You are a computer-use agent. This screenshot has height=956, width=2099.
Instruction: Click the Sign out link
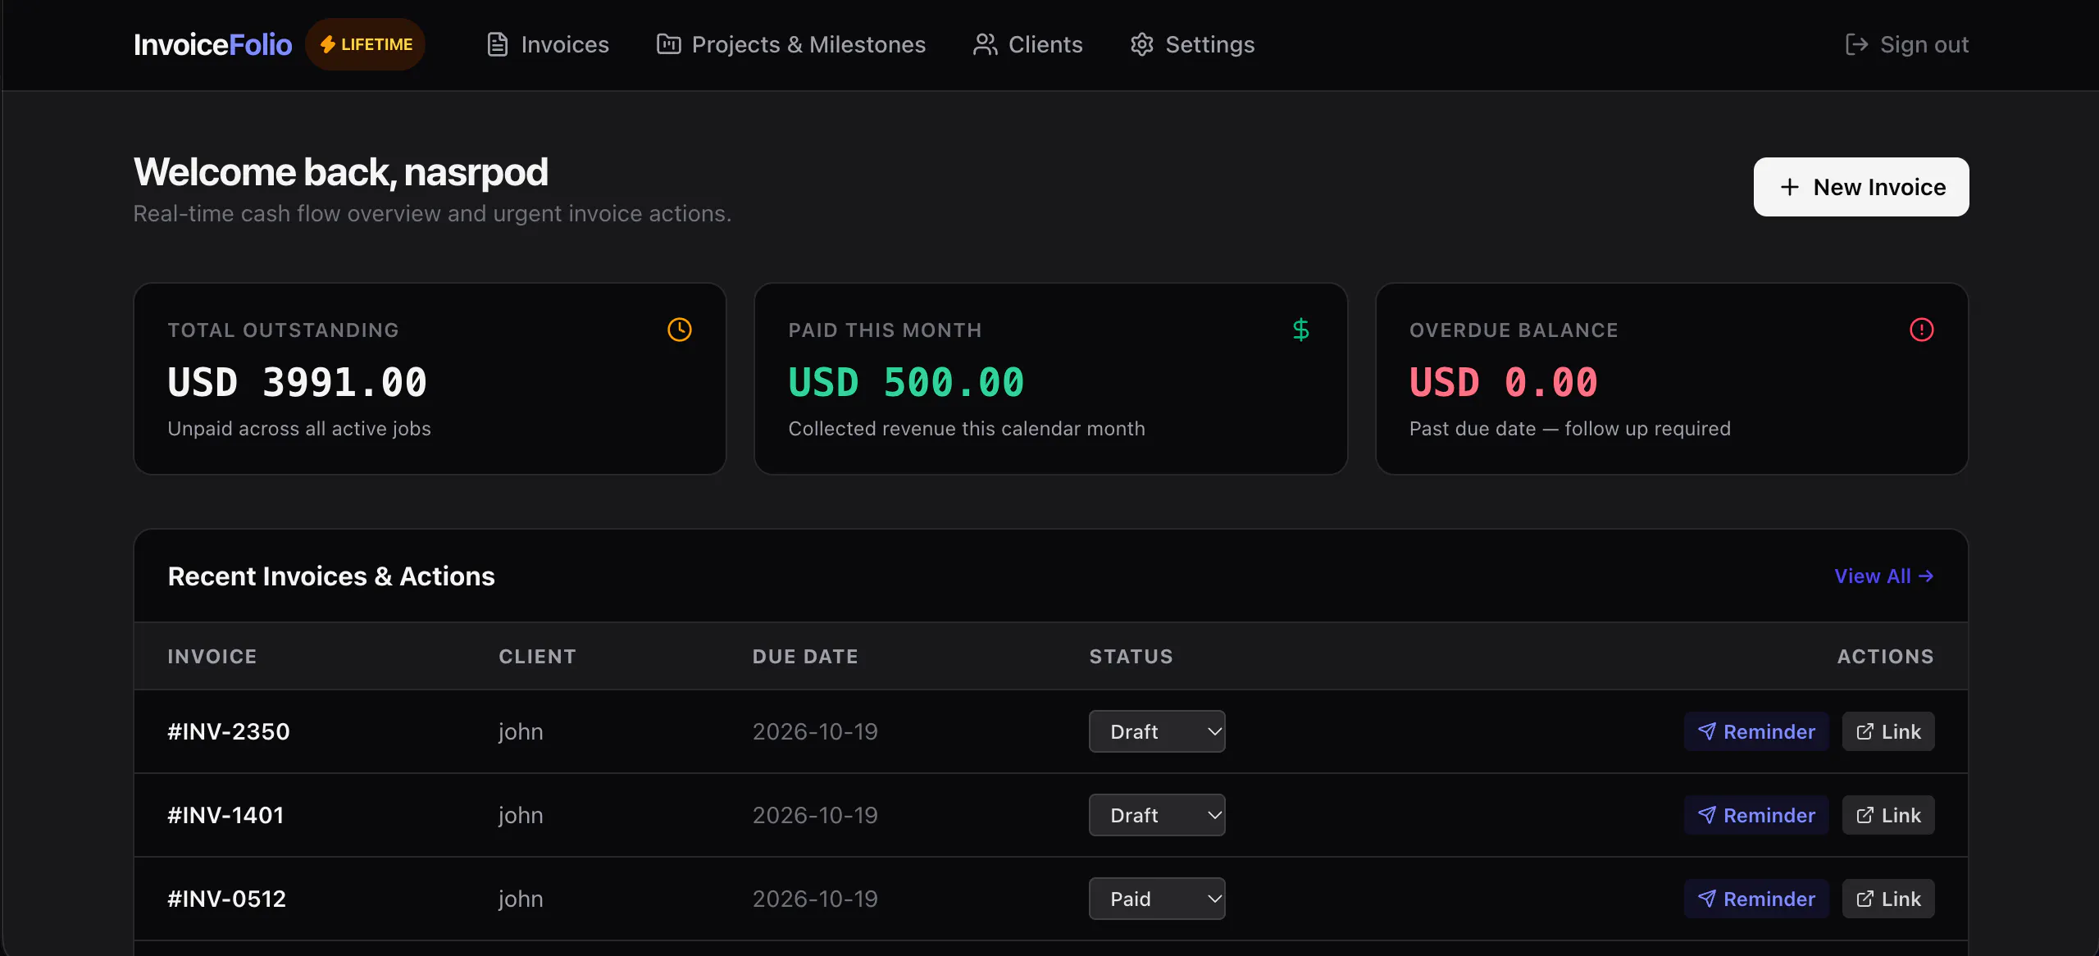(1907, 44)
